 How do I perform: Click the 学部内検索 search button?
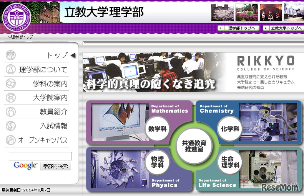point(55,166)
